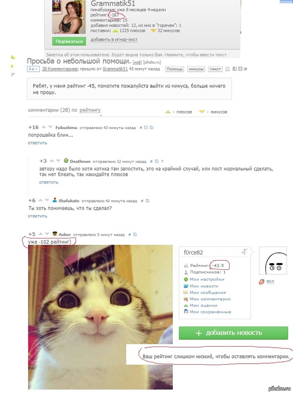Toggle the 'вкл' strawberry mode switch
Image resolution: width=293 pixels, height=394 pixels.
(270, 282)
